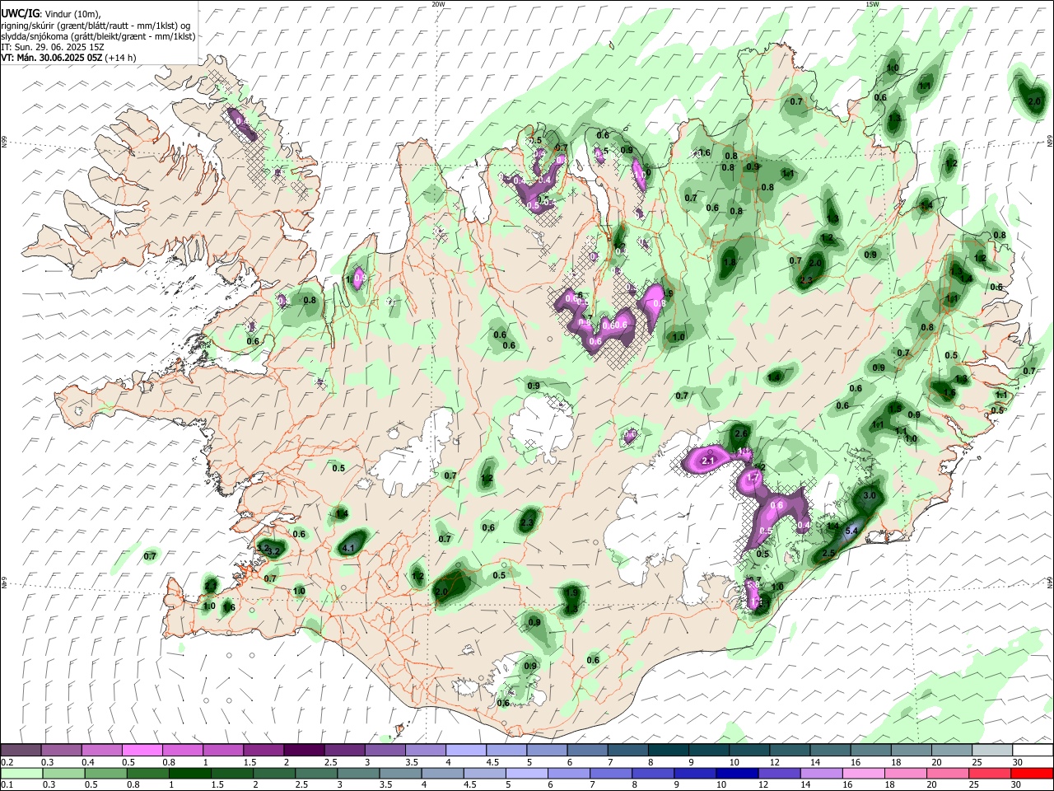
Task: Click the '20W' longitude label
Action: 438,4
